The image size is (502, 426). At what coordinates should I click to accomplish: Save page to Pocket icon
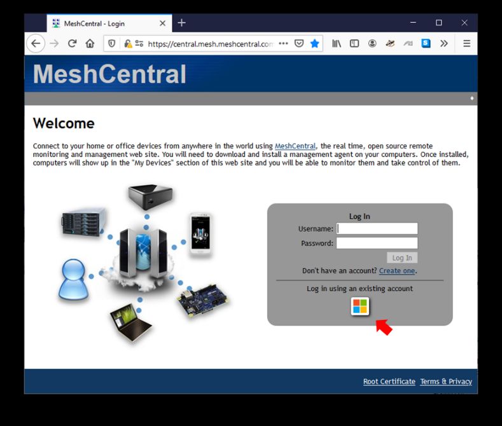point(299,44)
